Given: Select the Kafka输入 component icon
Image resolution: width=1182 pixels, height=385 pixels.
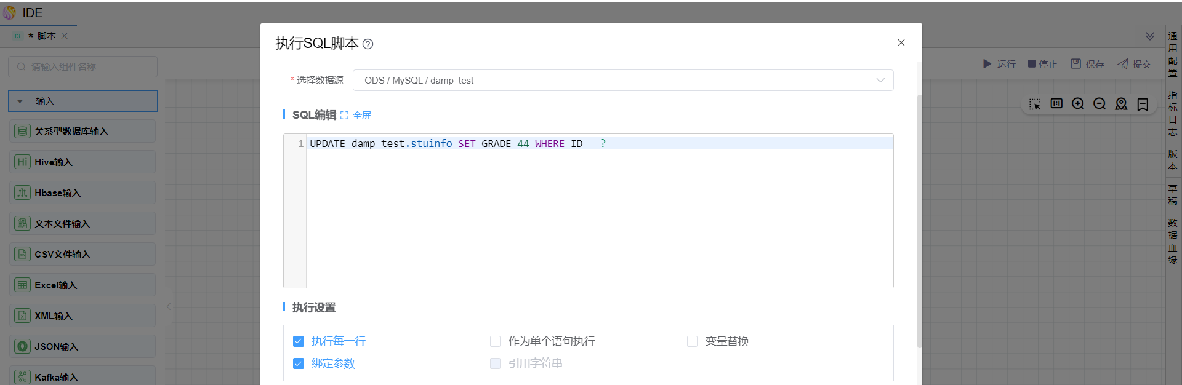Looking at the screenshot, I should pos(23,377).
